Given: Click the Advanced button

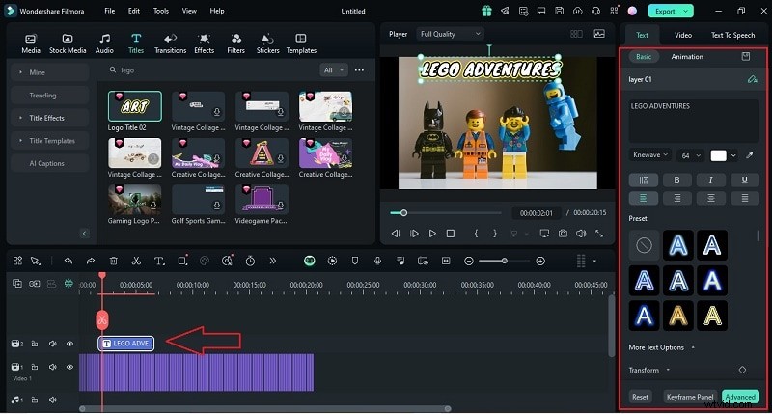Looking at the screenshot, I should [740, 397].
